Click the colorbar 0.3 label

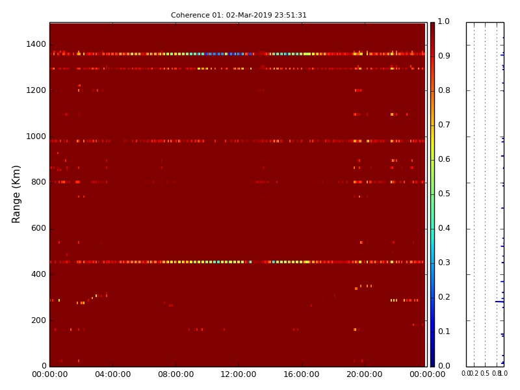tap(444, 263)
